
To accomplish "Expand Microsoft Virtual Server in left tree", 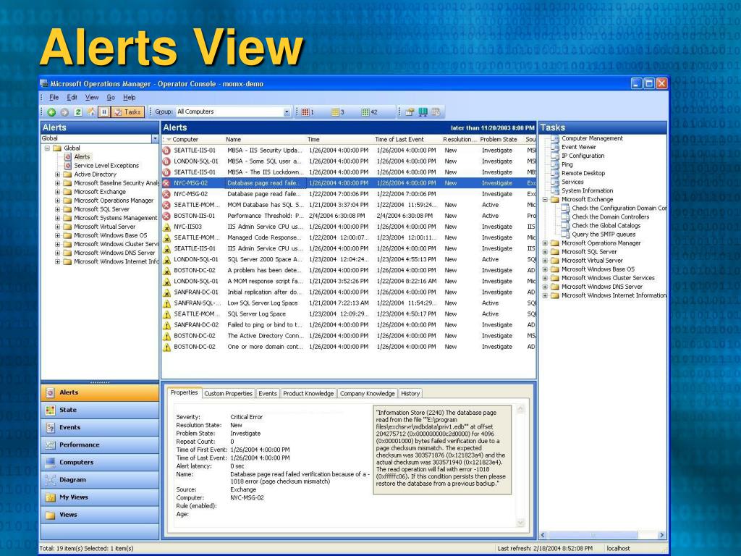I will point(58,227).
